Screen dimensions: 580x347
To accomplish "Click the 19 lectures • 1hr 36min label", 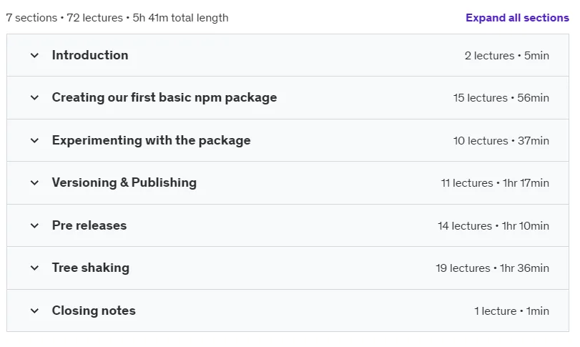I will 492,268.
